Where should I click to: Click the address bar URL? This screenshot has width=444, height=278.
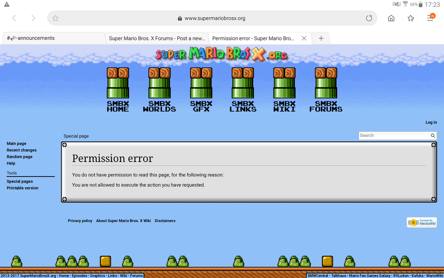[x=215, y=18]
